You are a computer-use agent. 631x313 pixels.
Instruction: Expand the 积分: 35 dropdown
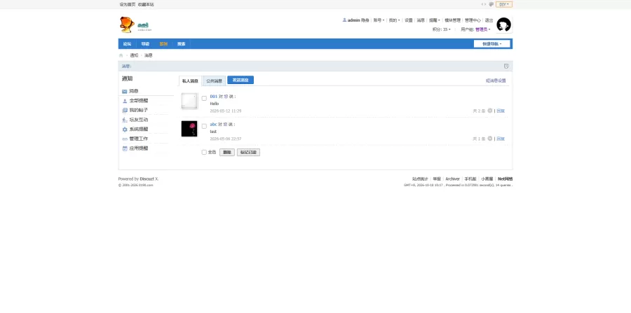click(442, 29)
